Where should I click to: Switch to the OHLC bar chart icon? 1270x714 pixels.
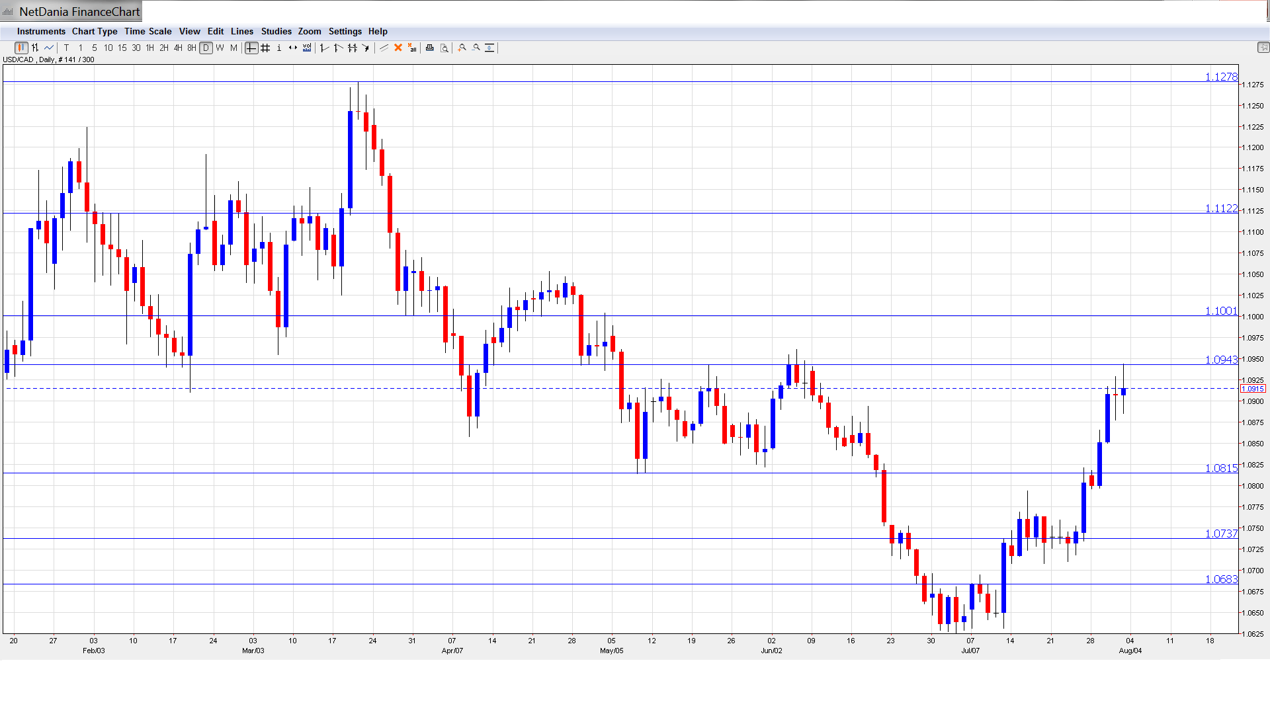[x=35, y=48]
